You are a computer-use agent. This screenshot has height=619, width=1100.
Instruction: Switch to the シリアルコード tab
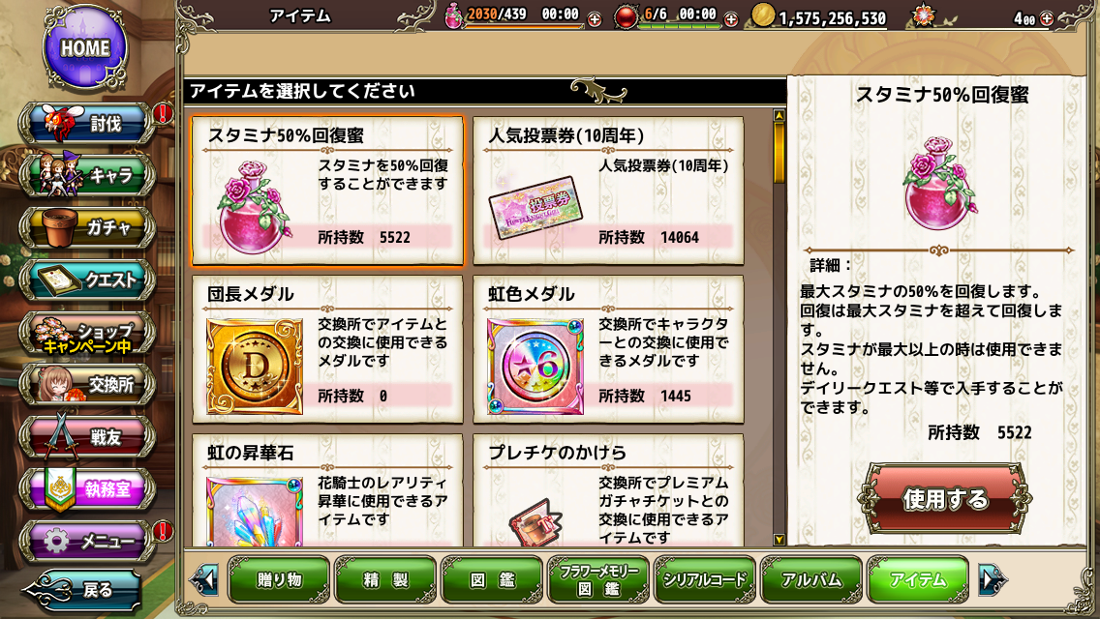point(704,579)
